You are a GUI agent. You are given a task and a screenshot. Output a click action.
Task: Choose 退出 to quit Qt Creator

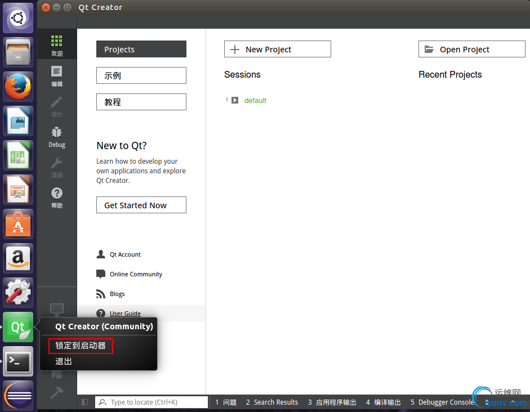(64, 361)
